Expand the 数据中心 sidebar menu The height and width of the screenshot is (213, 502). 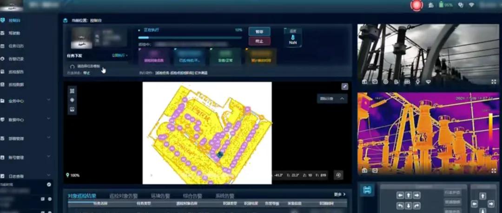(48, 119)
